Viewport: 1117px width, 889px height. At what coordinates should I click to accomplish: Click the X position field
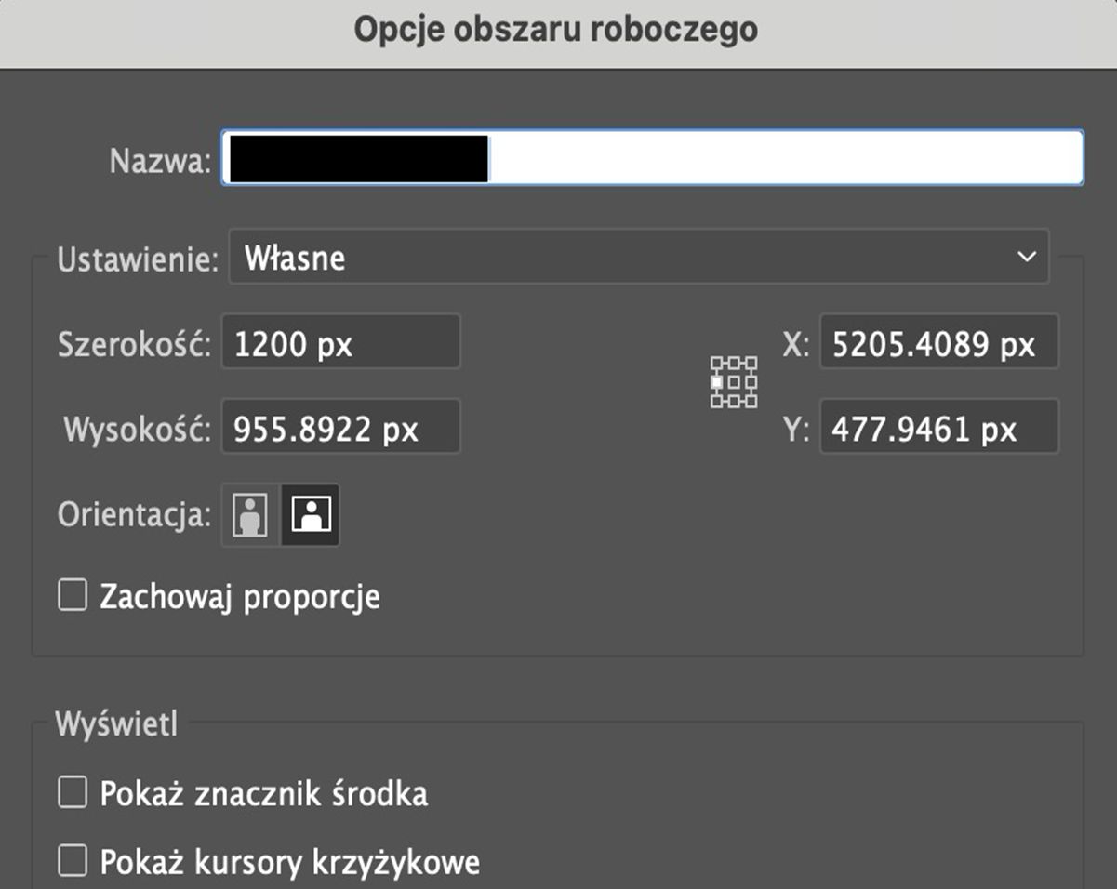point(938,343)
